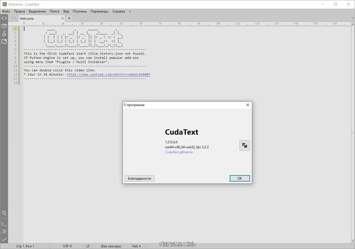This screenshot has height=249, width=355.
Task: Click the CudaText app icon in title bar
Action: (4, 4)
